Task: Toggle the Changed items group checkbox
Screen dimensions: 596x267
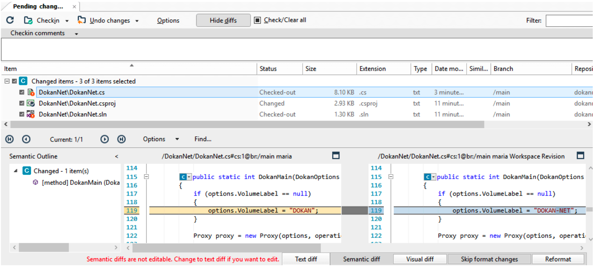Action: [14, 81]
